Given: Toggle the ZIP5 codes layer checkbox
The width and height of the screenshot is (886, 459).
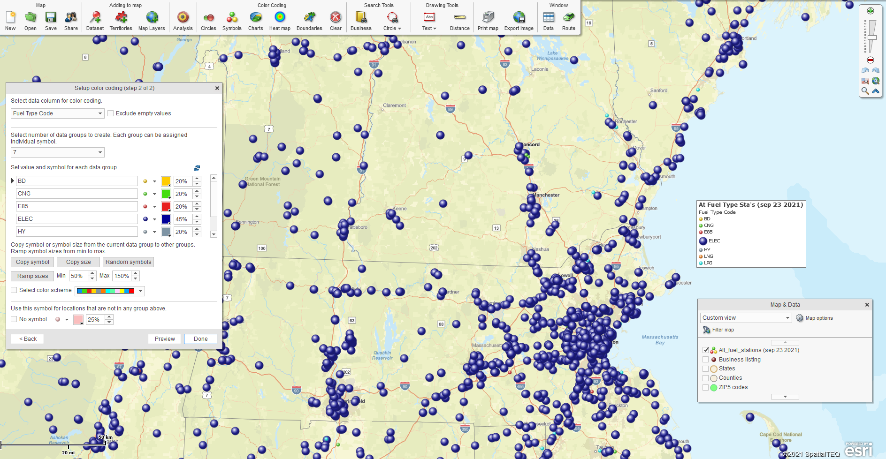Looking at the screenshot, I should pyautogui.click(x=705, y=387).
